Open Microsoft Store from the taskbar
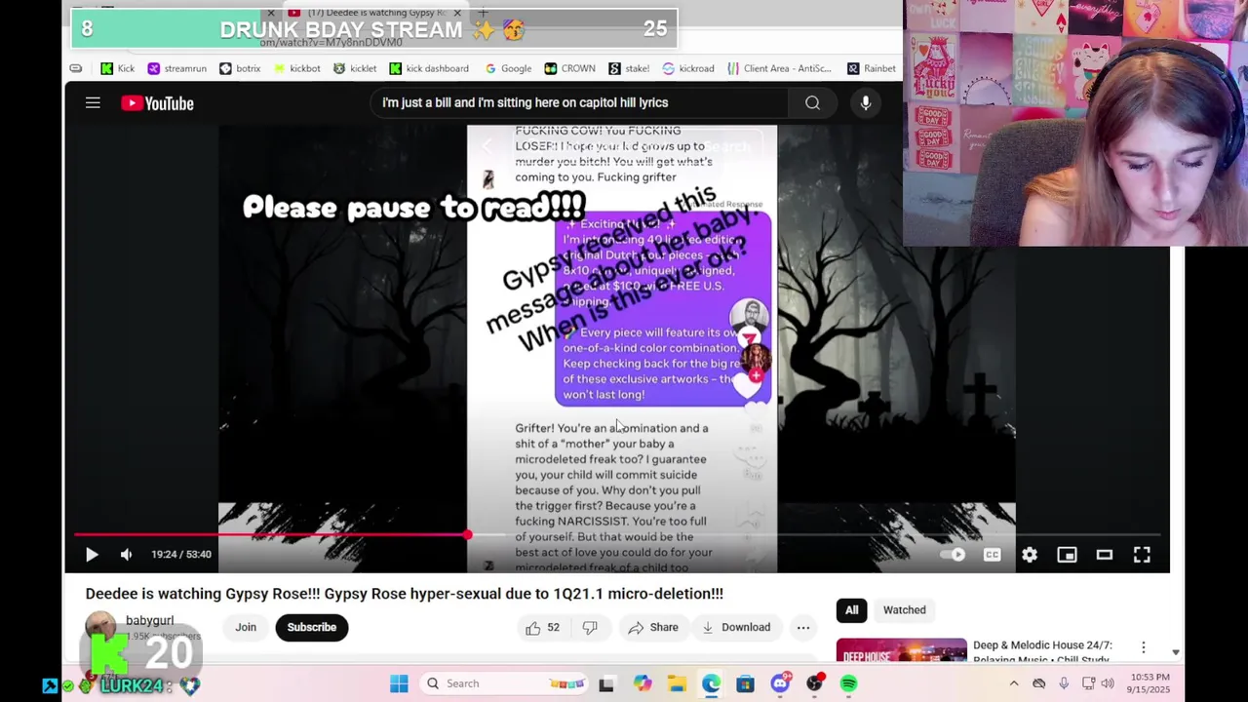The width and height of the screenshot is (1248, 702). pos(745,683)
